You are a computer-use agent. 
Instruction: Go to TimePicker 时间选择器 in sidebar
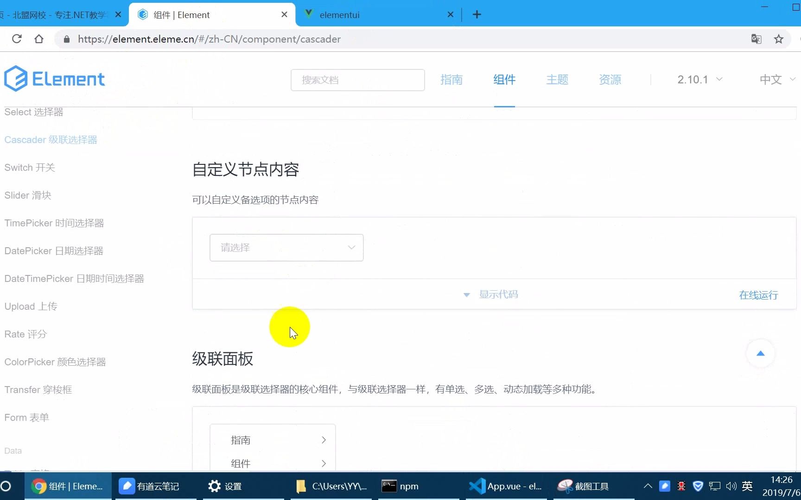(x=54, y=223)
